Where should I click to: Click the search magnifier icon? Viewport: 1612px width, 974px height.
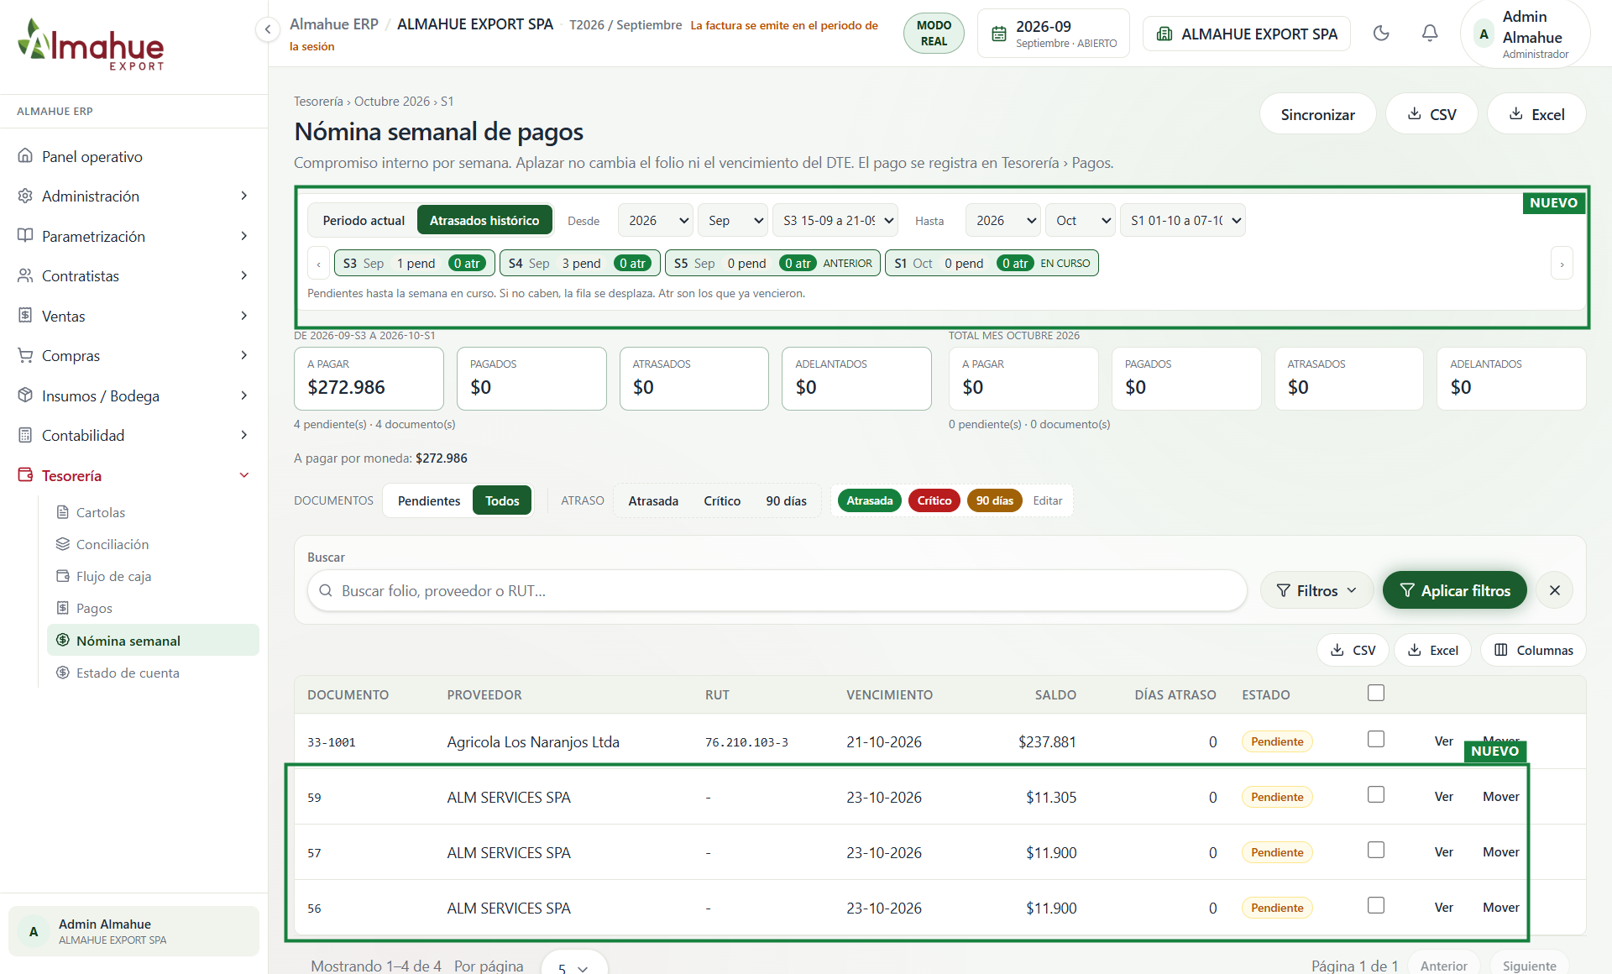326,591
